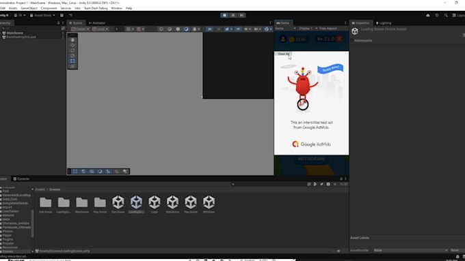This screenshot has width=465, height=261.
Task: Switch to the Scene tab
Action: coord(76,22)
